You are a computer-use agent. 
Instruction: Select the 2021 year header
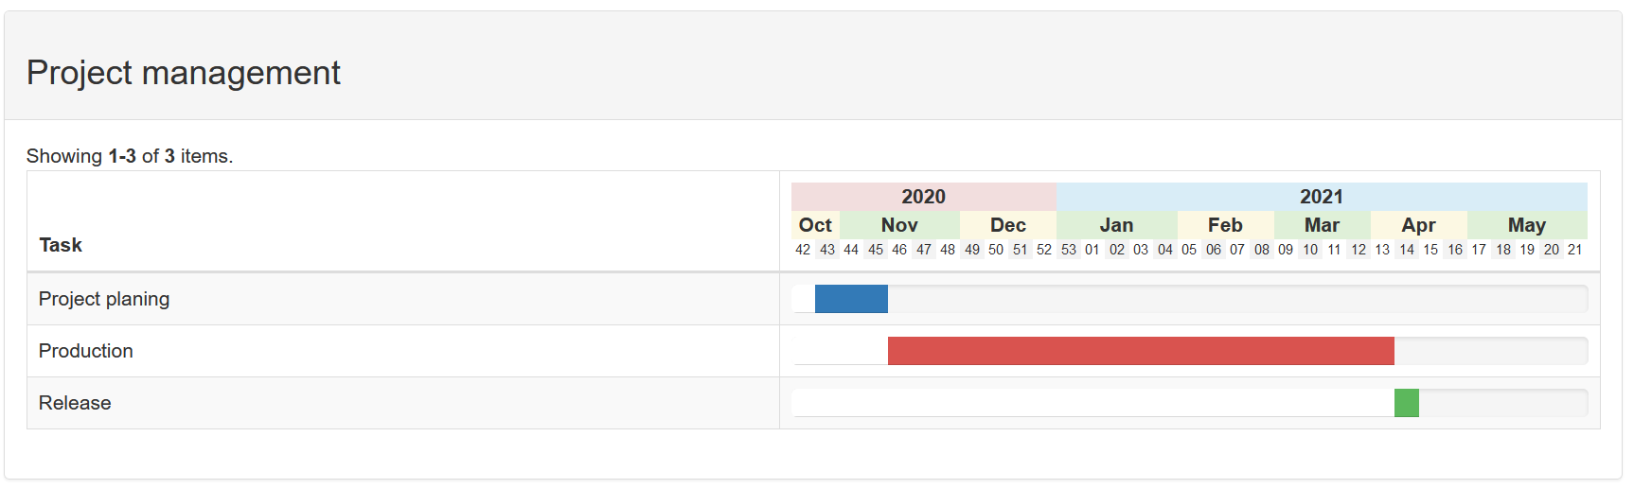[1322, 197]
